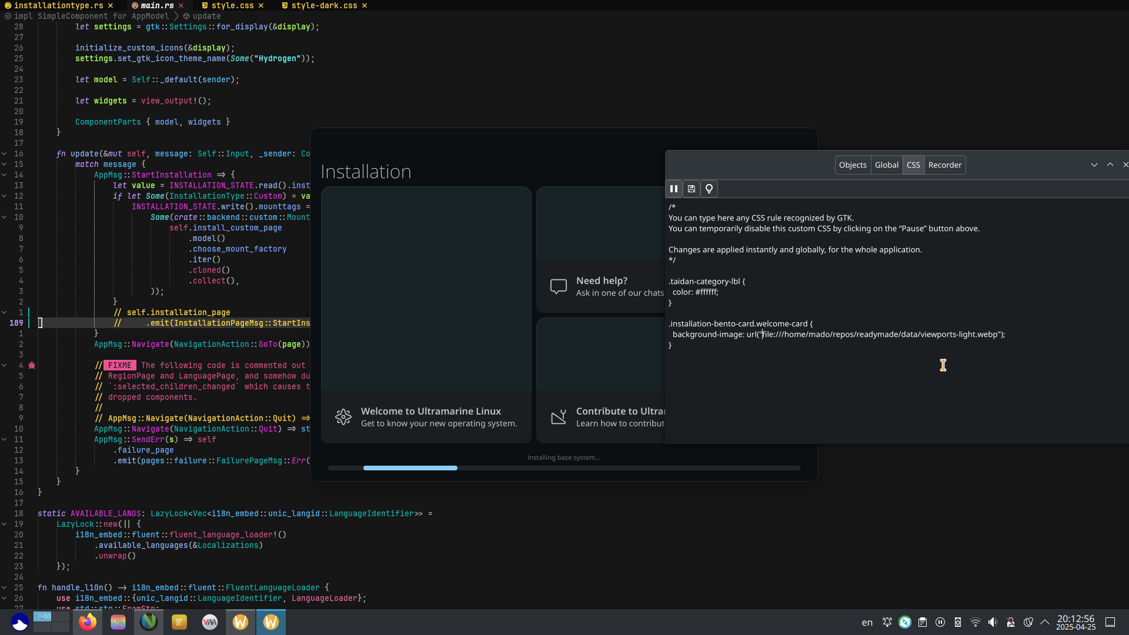Switch to the Objects inspector tab
The width and height of the screenshot is (1129, 635).
[x=853, y=165]
